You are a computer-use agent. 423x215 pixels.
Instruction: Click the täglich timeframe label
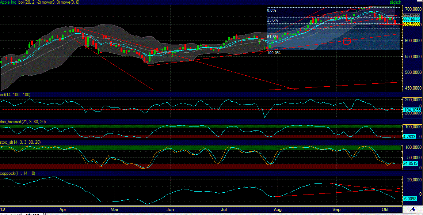tap(396, 2)
